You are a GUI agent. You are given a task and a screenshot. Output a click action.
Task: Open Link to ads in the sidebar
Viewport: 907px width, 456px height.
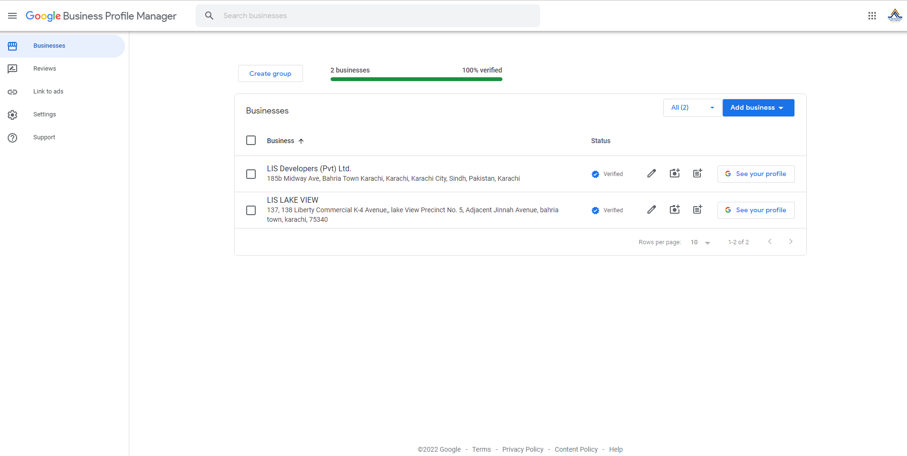[x=63, y=92]
